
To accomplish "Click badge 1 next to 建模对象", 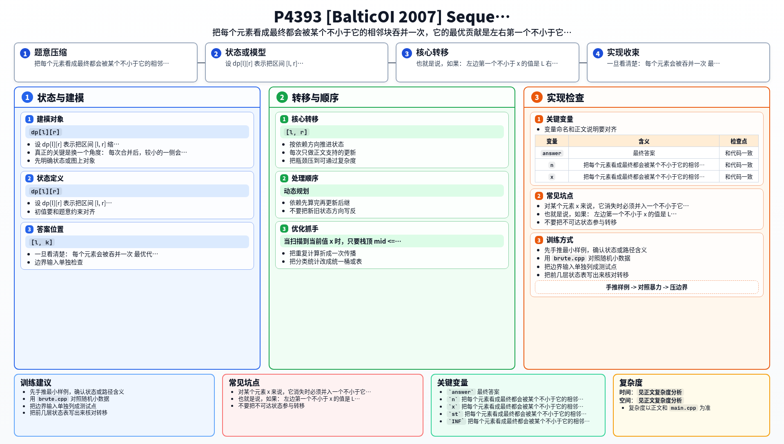I will tap(29, 119).
